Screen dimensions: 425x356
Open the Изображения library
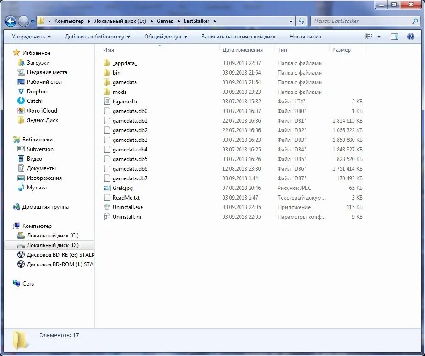coord(44,178)
